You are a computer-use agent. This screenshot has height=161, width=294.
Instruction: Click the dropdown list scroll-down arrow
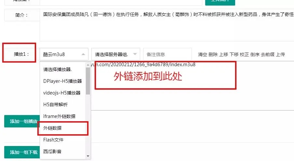point(88,156)
